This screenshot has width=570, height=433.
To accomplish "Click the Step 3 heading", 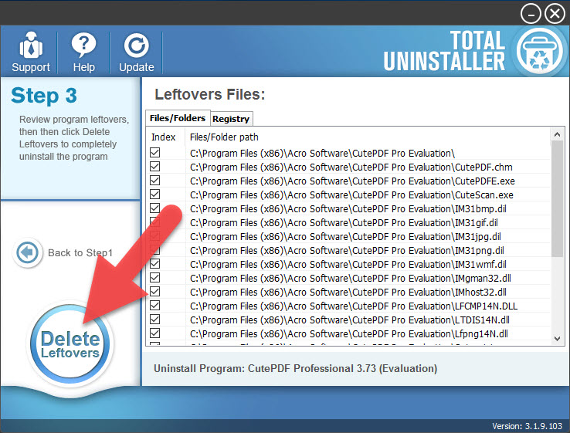I will pos(44,96).
